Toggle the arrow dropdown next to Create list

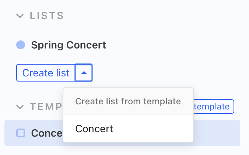click(x=84, y=73)
